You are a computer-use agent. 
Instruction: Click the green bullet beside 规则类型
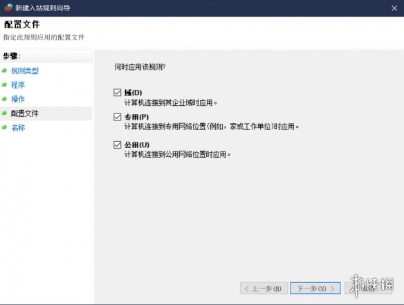(4, 71)
